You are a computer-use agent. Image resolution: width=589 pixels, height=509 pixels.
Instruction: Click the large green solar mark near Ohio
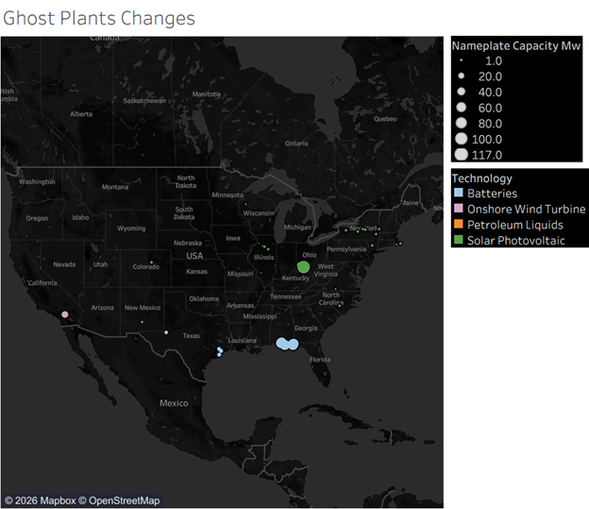tap(303, 267)
